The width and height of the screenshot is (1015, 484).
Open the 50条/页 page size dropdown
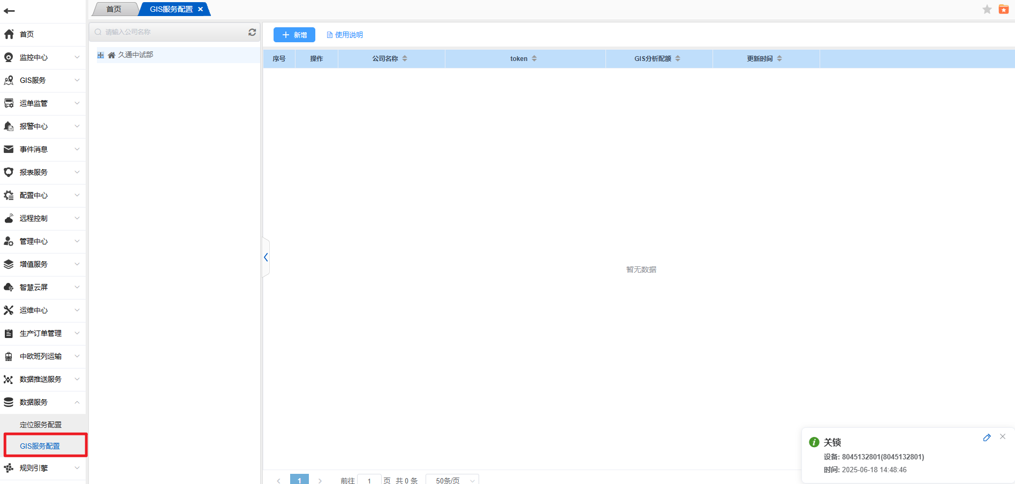pyautogui.click(x=452, y=480)
